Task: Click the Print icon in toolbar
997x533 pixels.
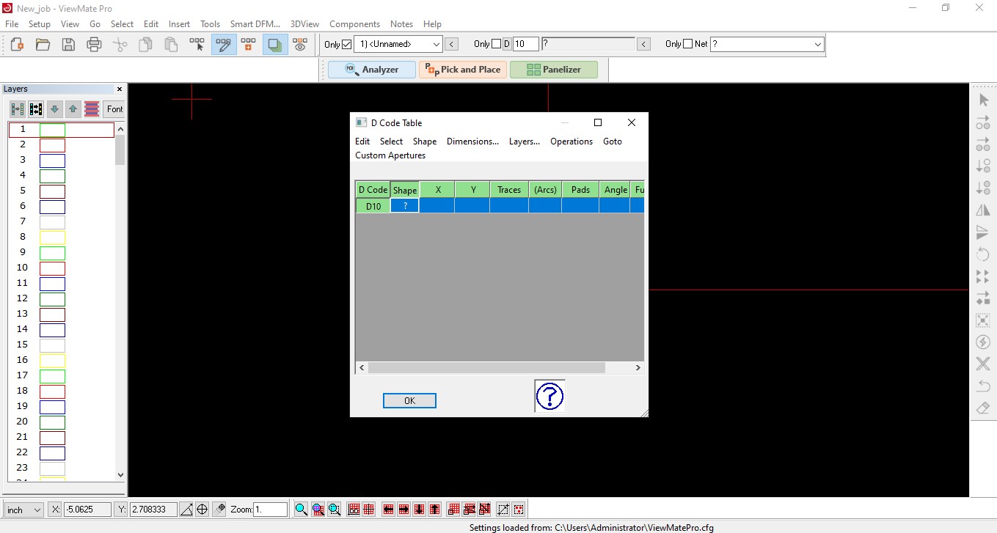Action: (x=94, y=45)
